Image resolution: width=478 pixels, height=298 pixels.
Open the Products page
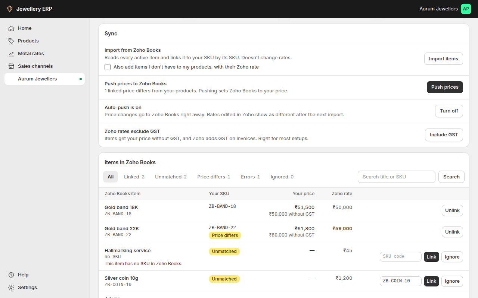pos(44,41)
